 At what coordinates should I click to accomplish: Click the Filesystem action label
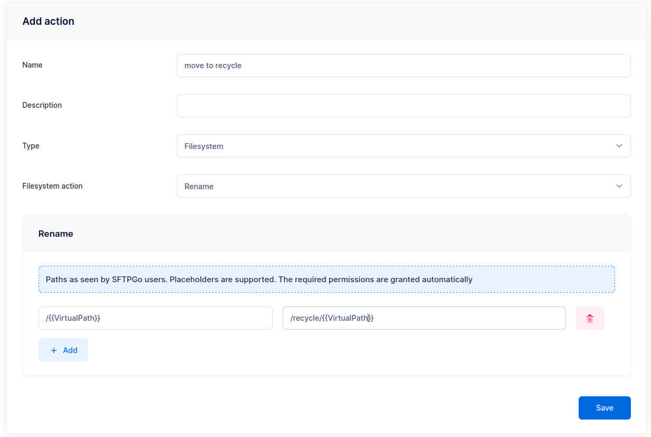coord(52,186)
